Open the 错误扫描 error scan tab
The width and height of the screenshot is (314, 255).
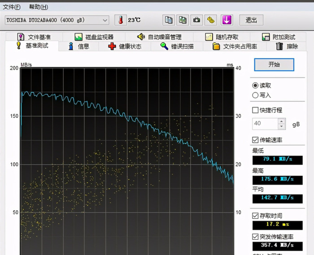point(177,46)
